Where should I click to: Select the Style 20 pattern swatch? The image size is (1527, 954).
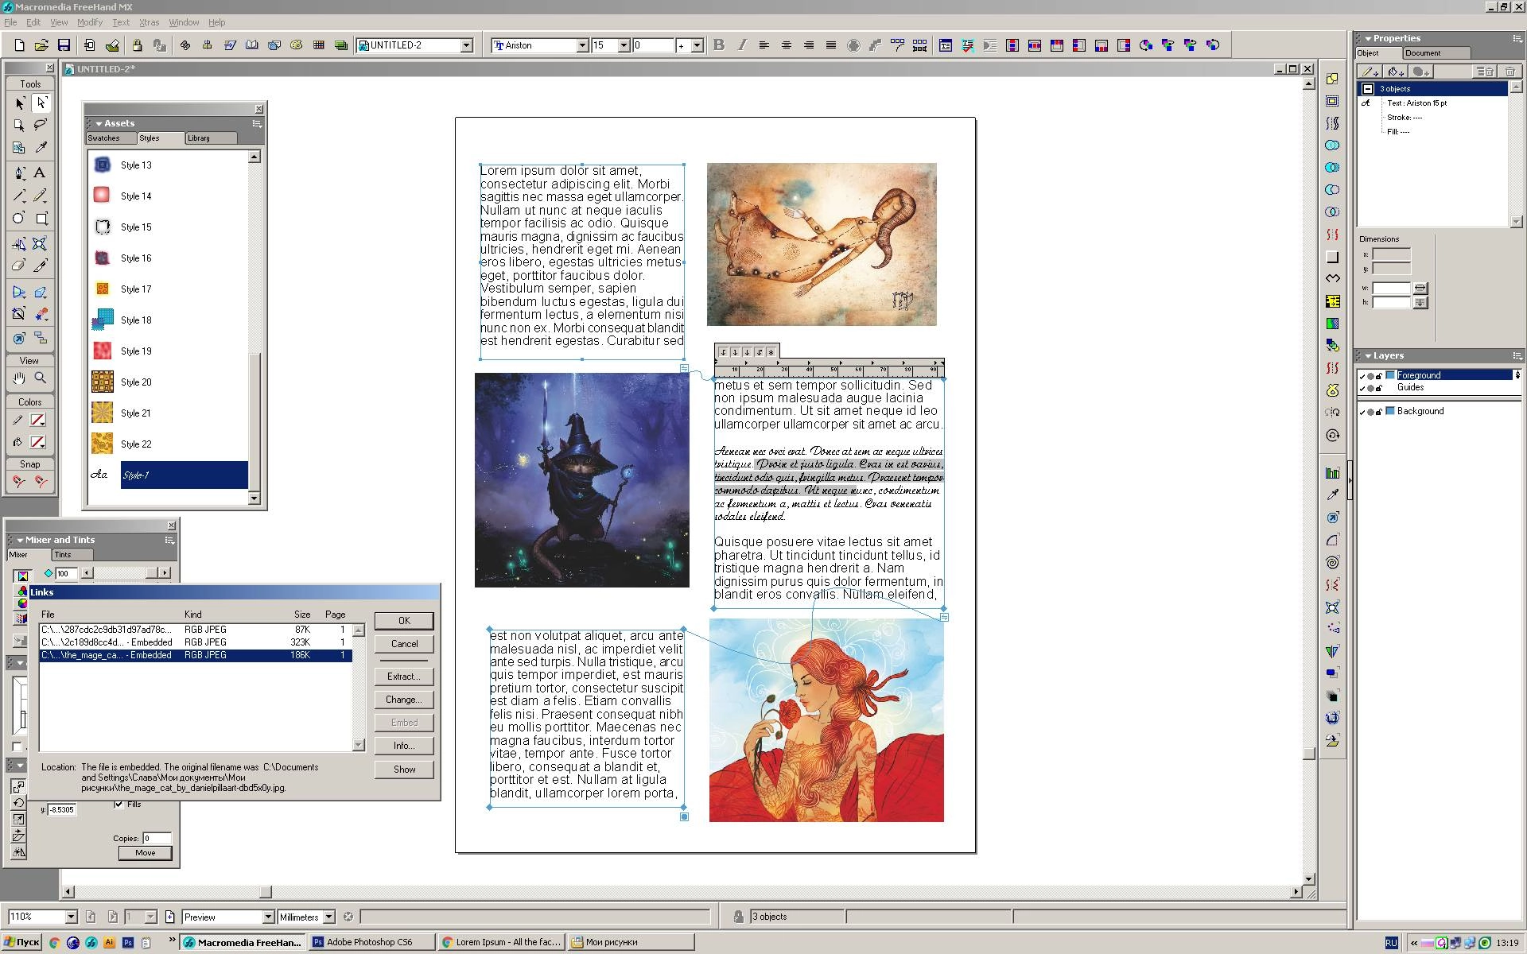coord(103,382)
